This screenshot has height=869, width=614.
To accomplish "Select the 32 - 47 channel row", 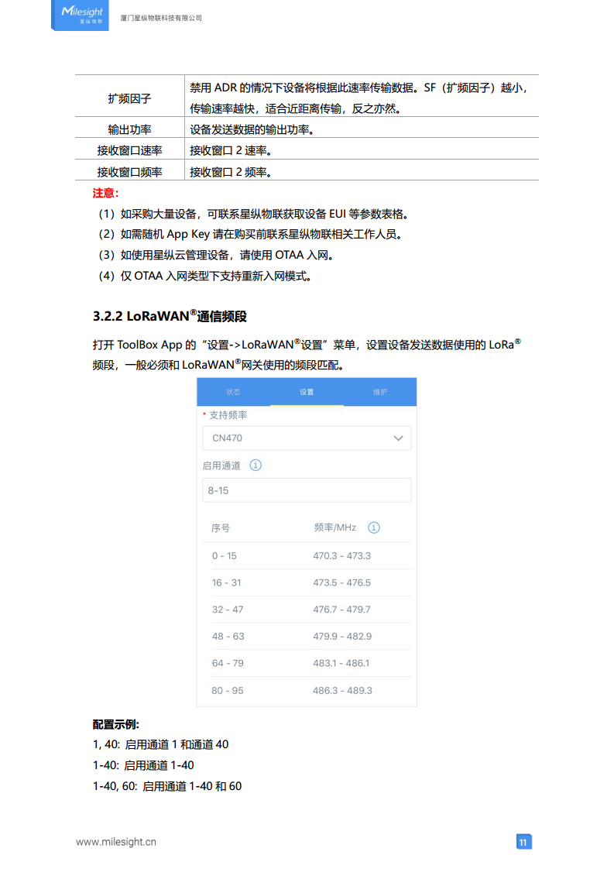I will pyautogui.click(x=308, y=610).
